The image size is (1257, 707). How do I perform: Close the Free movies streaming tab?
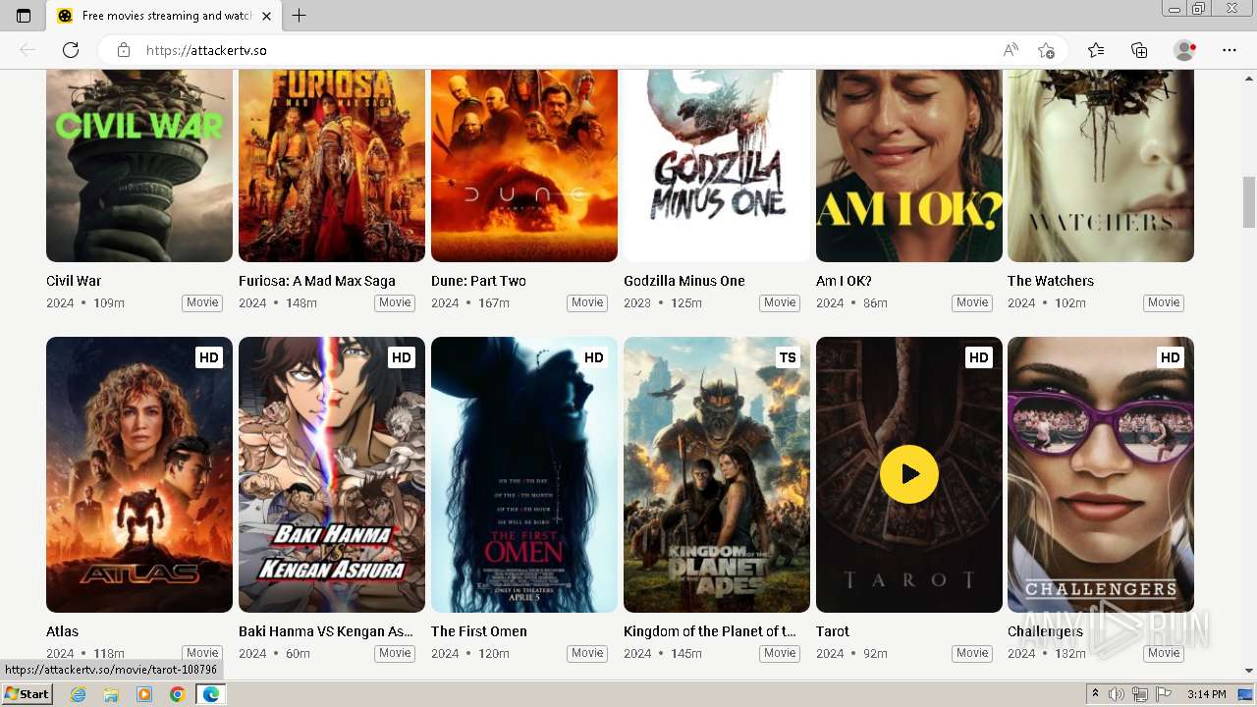[266, 16]
